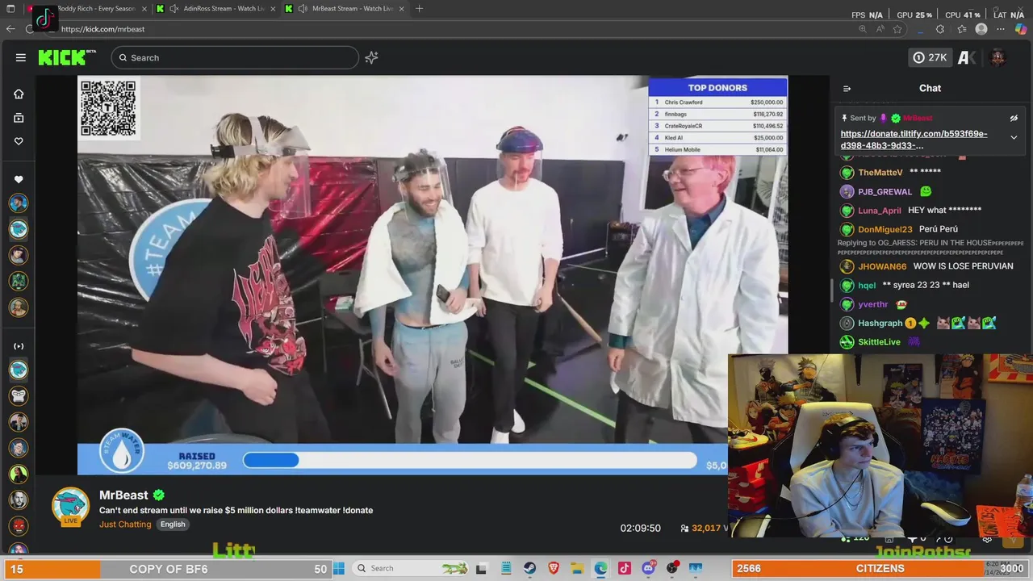Click the DonMiguel23 username in chat
1033x581 pixels.
pos(885,229)
